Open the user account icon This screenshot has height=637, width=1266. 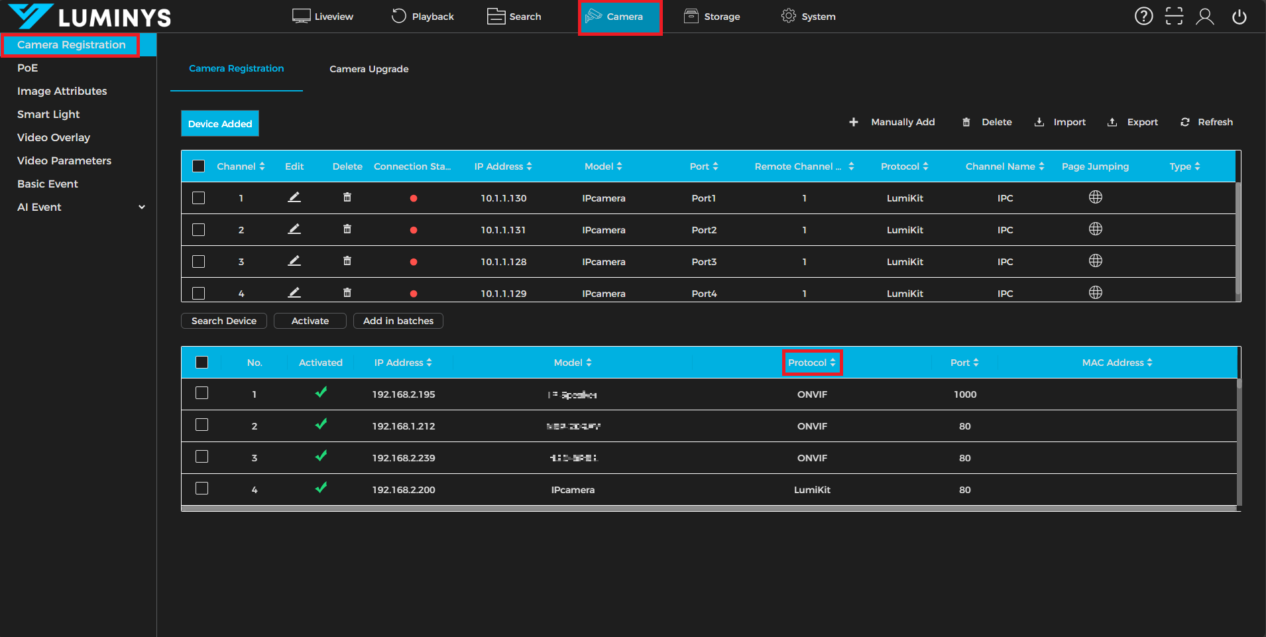pyautogui.click(x=1204, y=17)
